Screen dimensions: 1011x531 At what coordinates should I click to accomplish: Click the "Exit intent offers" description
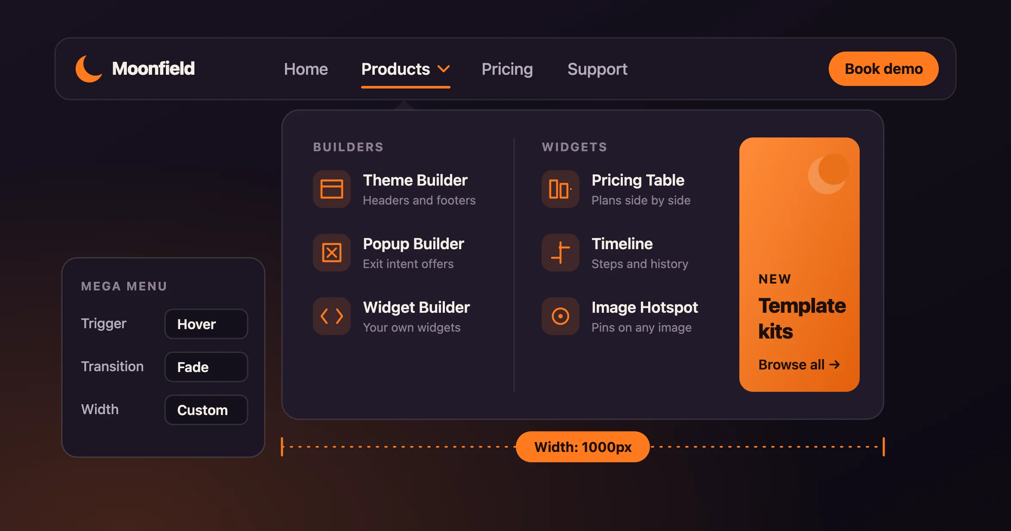click(x=408, y=264)
